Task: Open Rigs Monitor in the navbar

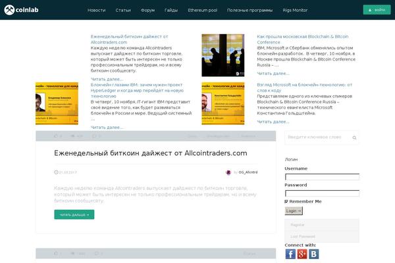Action: tap(295, 11)
